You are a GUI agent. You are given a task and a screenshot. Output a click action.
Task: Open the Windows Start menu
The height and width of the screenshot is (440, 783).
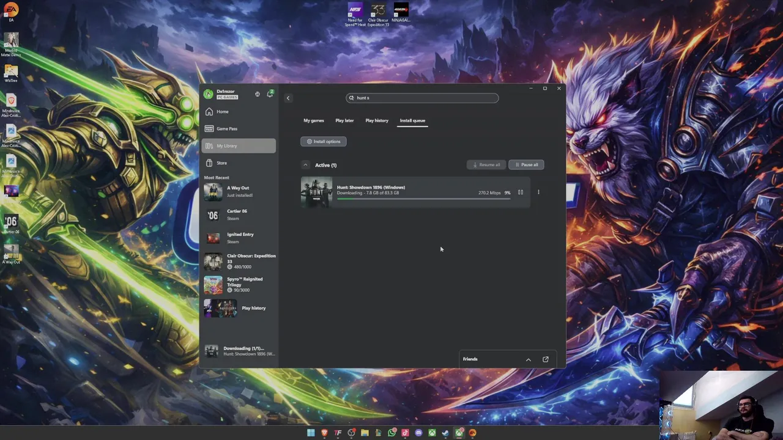click(x=311, y=433)
